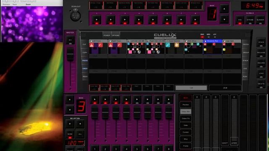The image size is (269, 151).
Task: Click the REDO button
Action: pos(85,76)
